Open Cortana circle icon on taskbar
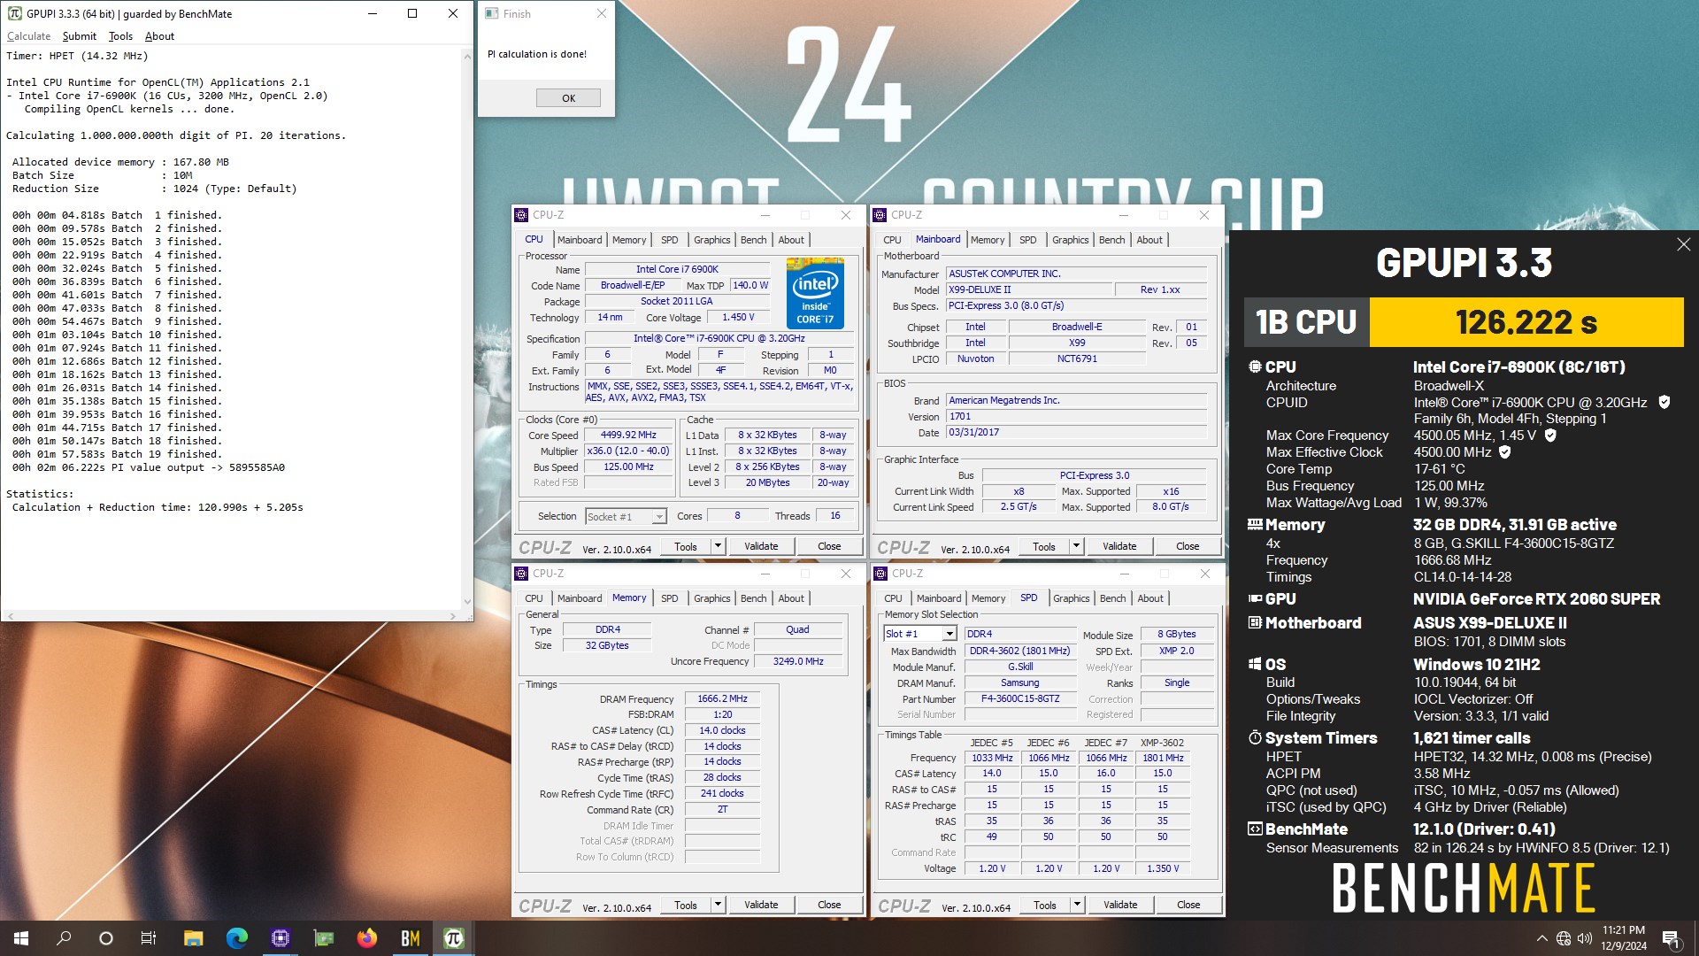The width and height of the screenshot is (1699, 956). [x=106, y=938]
